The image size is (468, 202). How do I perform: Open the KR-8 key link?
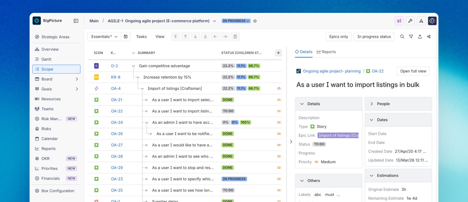coord(116,77)
